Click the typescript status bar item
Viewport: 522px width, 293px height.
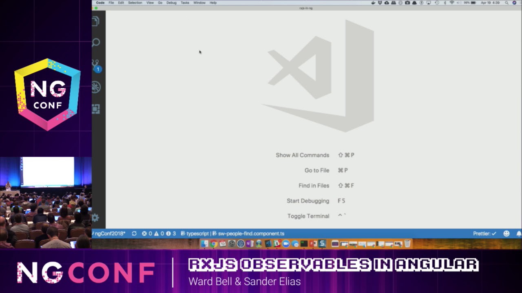pos(195,234)
